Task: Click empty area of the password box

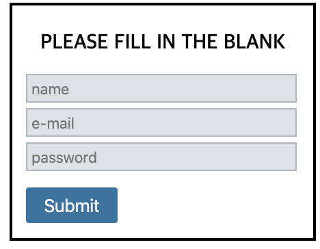Action: pyautogui.click(x=196, y=157)
